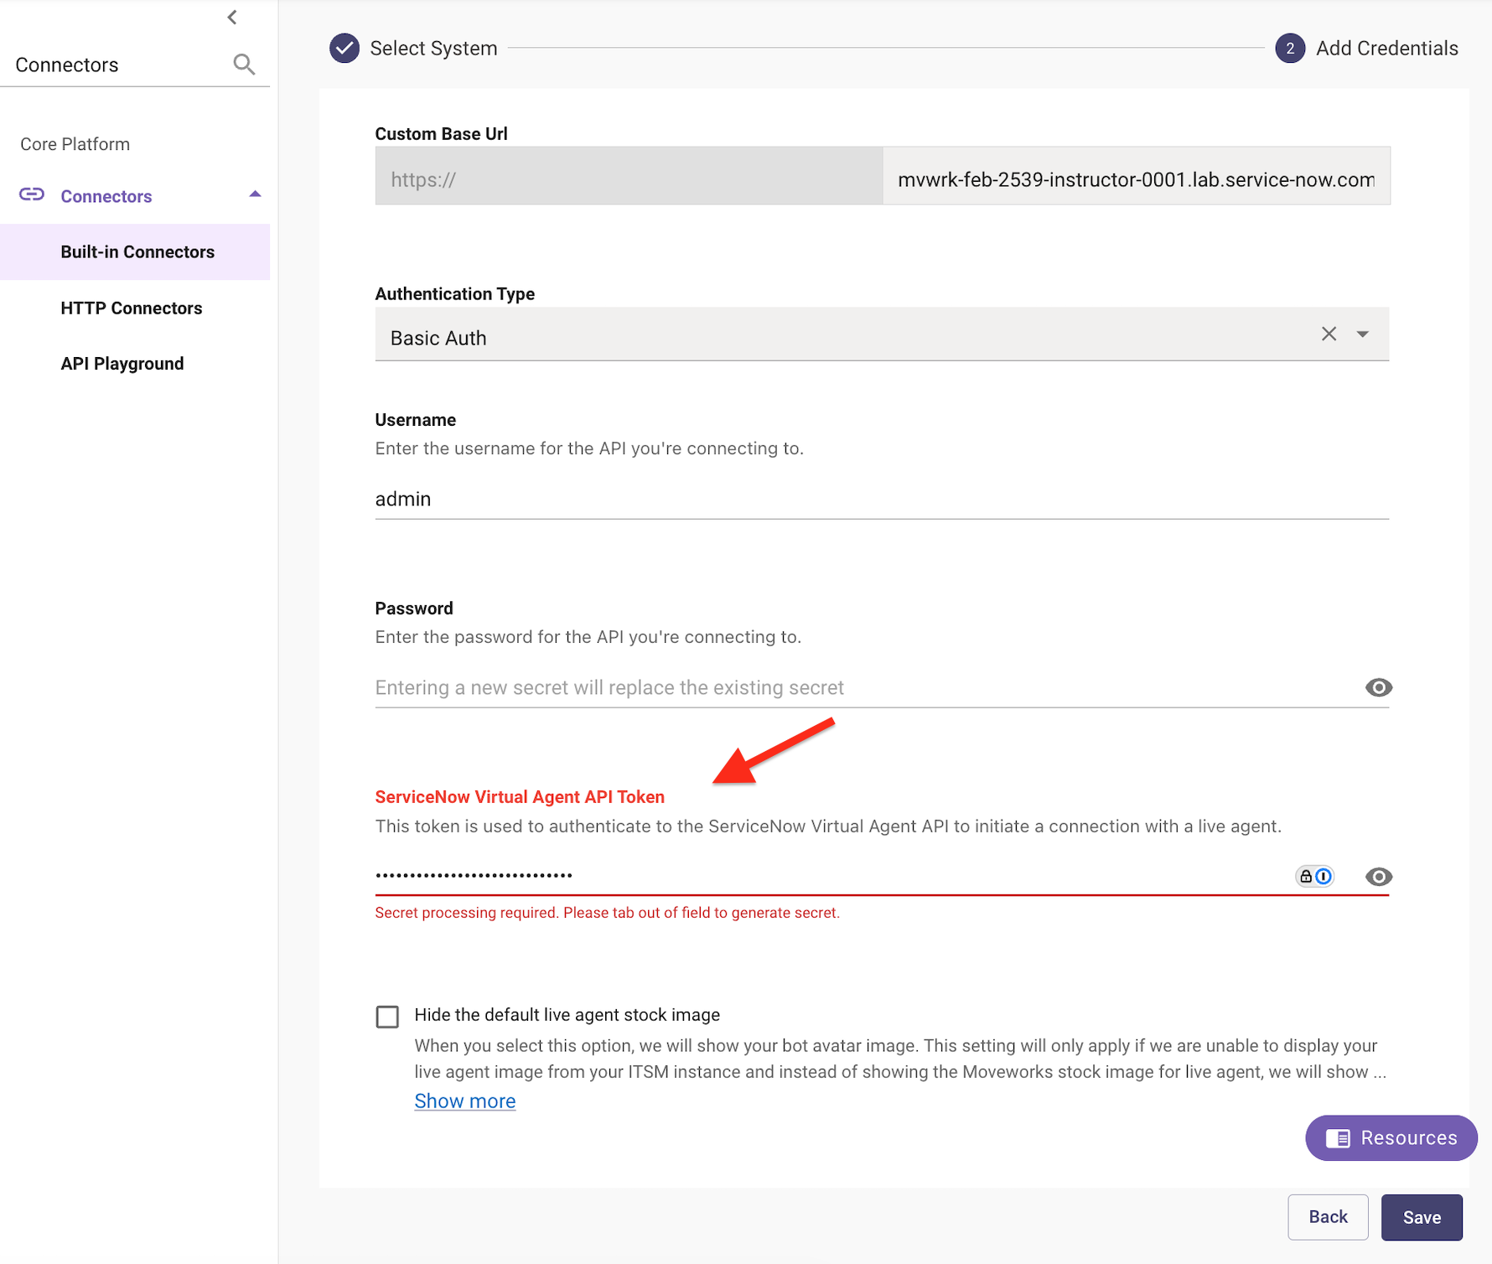Click the Select System completed checkmark icon
This screenshot has height=1264, width=1492.
point(344,49)
